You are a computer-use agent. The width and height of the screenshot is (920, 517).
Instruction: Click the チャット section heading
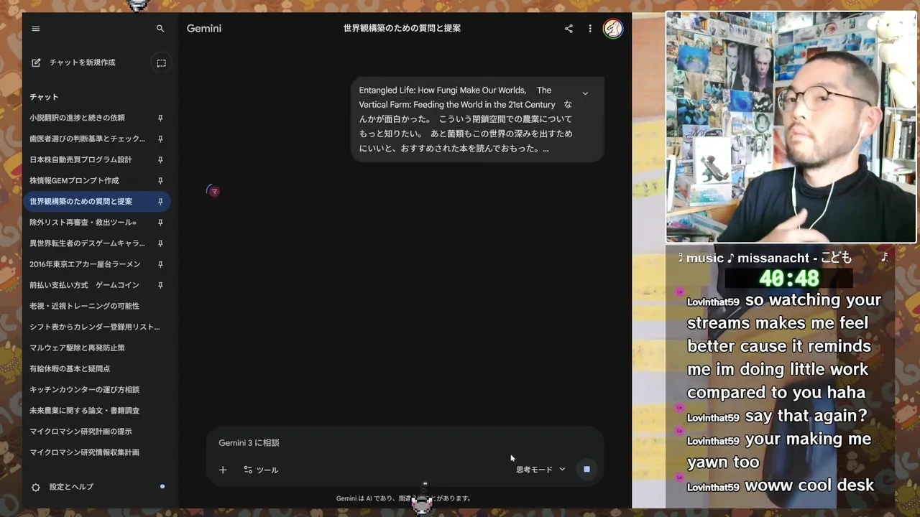(x=44, y=97)
